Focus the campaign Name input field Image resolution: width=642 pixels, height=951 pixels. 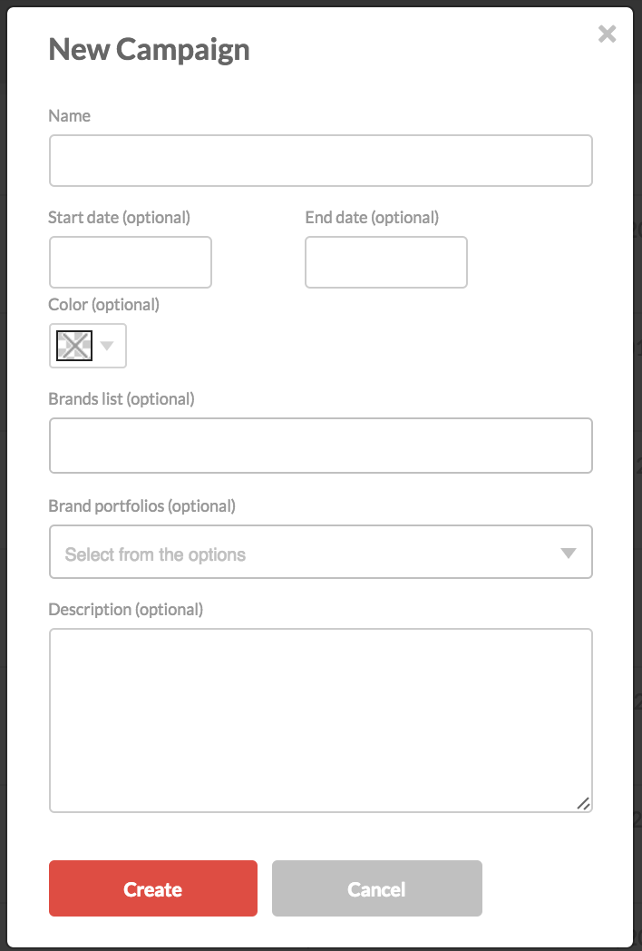(x=321, y=161)
